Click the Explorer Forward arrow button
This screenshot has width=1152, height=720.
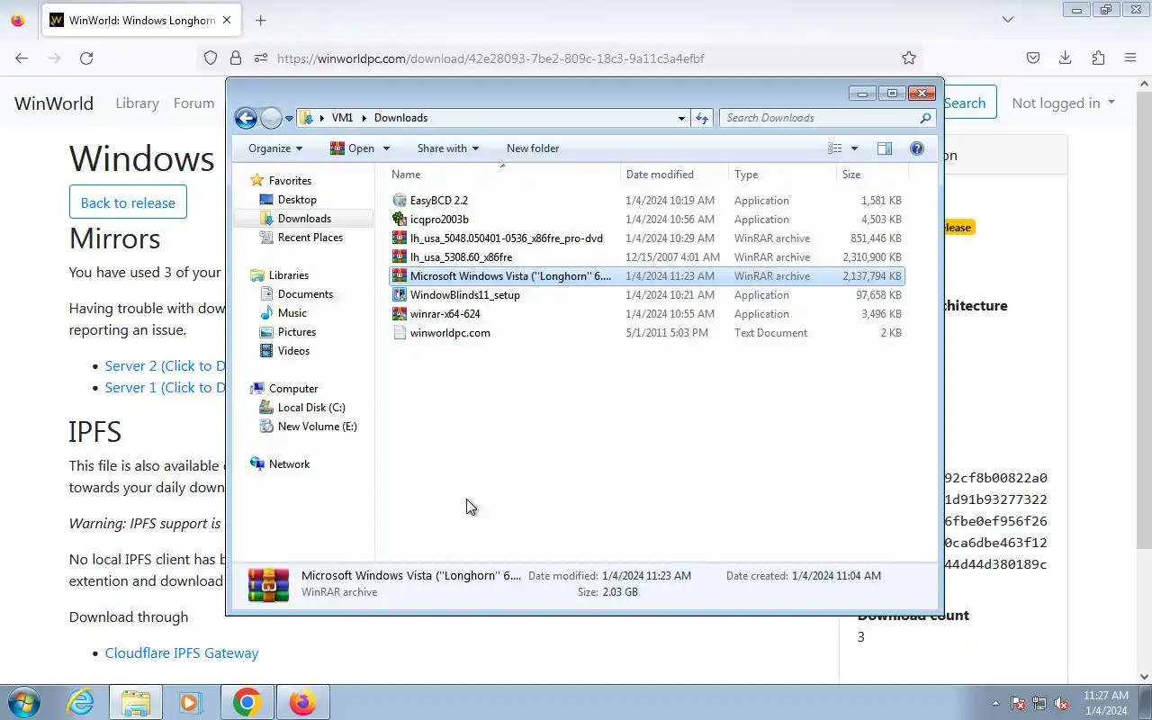coord(271,118)
